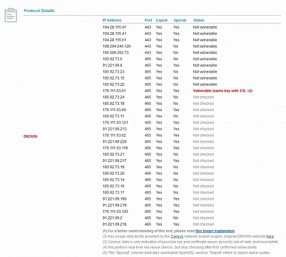Screen dimensions: 286x257
Task: Click footnote (5) about the Special column
Action: point(186,253)
